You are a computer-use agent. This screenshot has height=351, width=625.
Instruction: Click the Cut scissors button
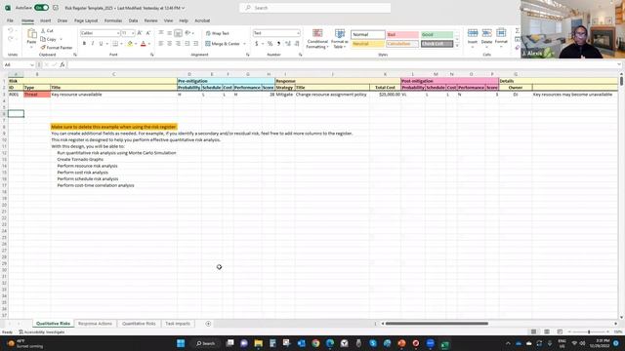[x=47, y=30]
